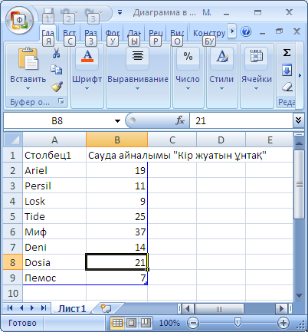Image resolution: width=308 pixels, height=332 pixels.
Task: Select the Лист1 sheet tab
Action: [72, 308]
